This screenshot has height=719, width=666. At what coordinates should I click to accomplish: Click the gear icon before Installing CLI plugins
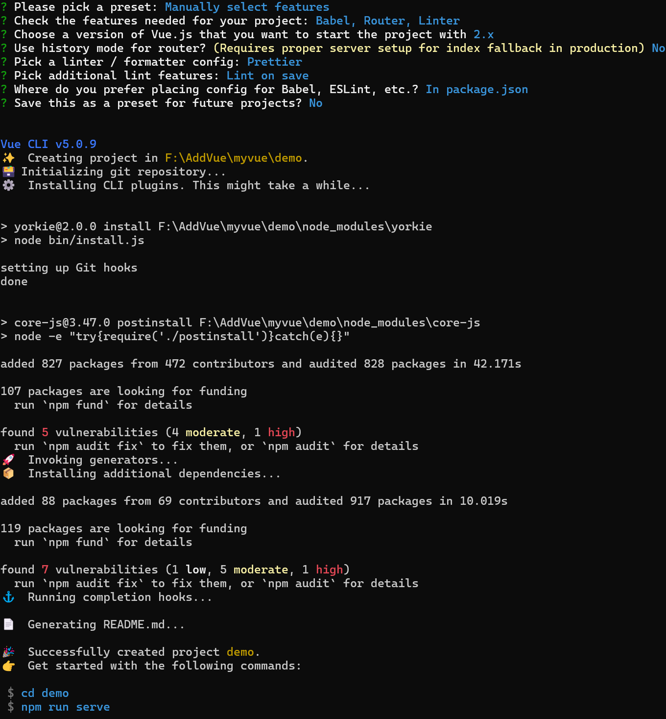click(x=8, y=185)
